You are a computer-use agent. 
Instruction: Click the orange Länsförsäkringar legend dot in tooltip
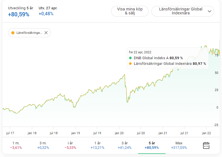click(130, 64)
